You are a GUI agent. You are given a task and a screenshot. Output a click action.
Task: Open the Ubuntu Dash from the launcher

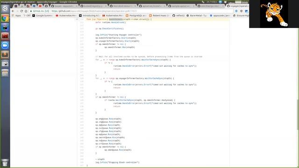coord(5,9)
